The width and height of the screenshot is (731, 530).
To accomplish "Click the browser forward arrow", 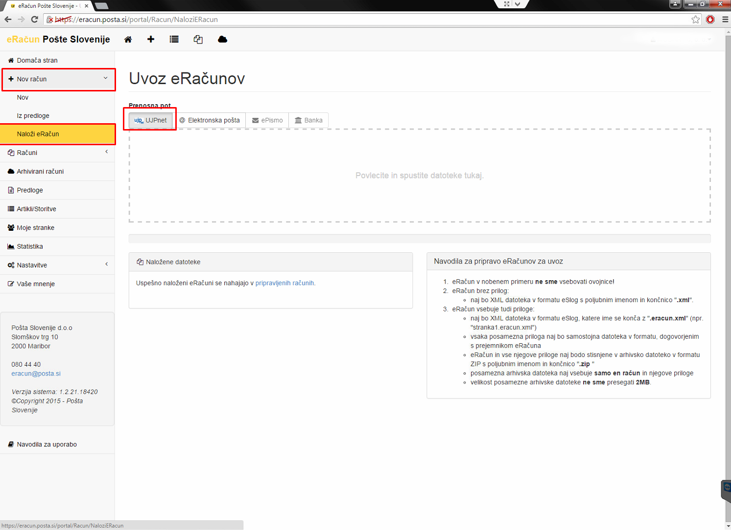I will click(x=21, y=20).
